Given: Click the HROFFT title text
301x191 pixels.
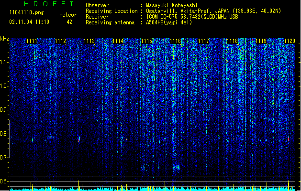Looking at the screenshot, I should pos(49,4).
